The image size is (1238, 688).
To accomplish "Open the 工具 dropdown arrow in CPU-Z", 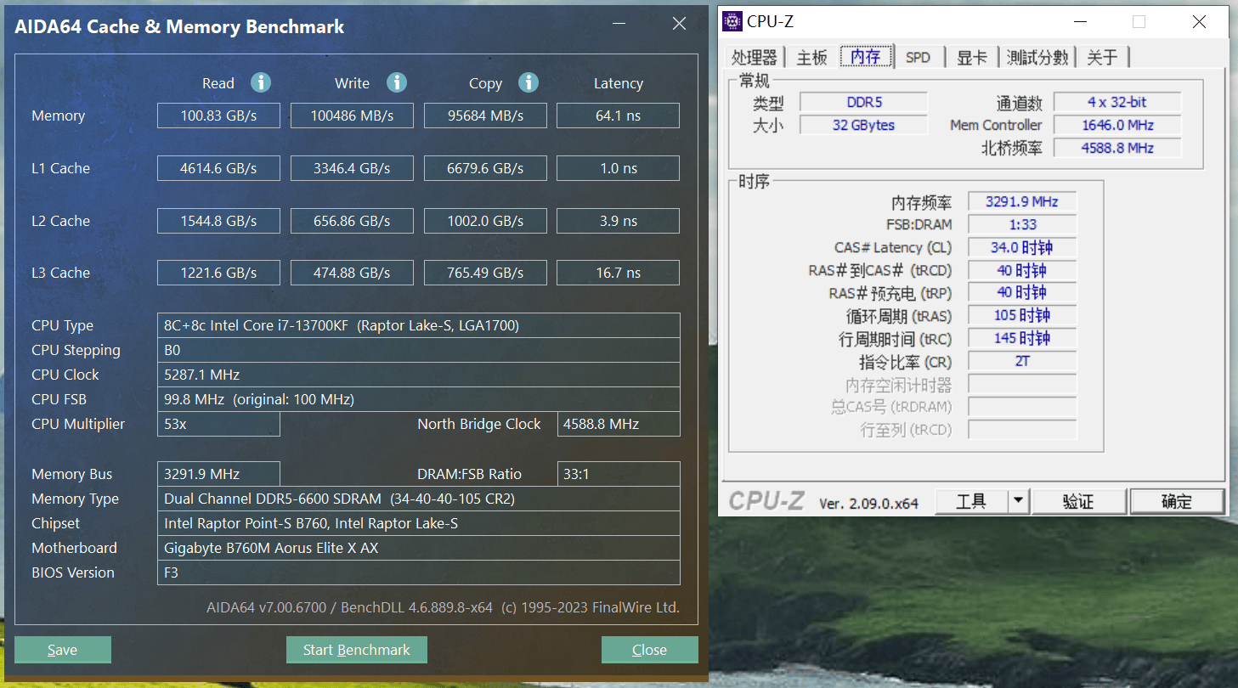I will pos(1020,501).
